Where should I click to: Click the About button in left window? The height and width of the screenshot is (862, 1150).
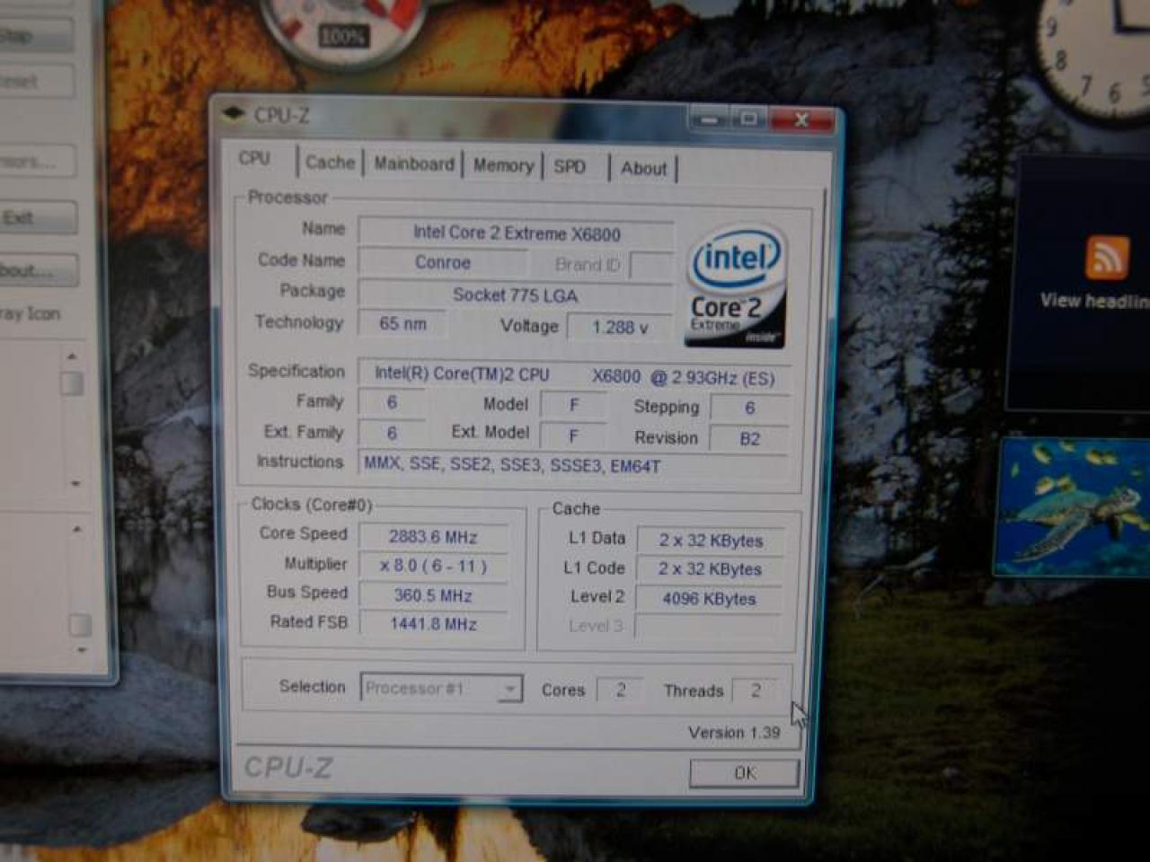tap(38, 269)
